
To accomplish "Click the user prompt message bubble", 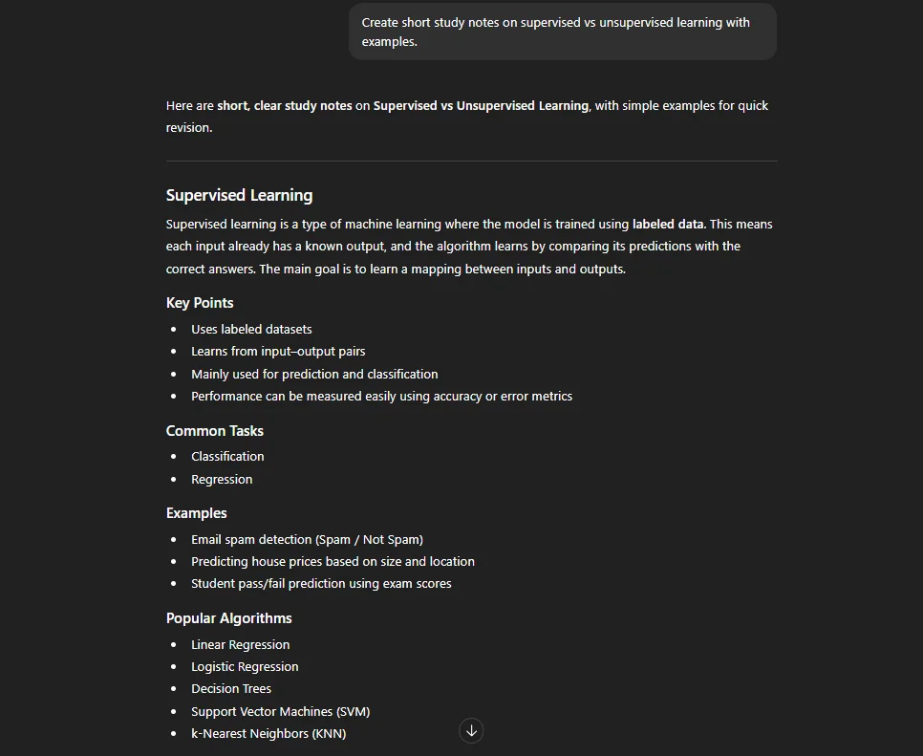I will point(562,32).
